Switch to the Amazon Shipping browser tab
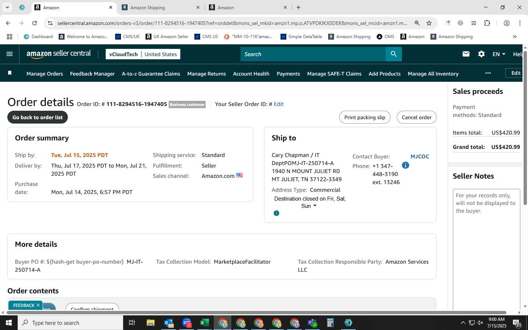The height and width of the screenshot is (330, 528). coord(161,7)
